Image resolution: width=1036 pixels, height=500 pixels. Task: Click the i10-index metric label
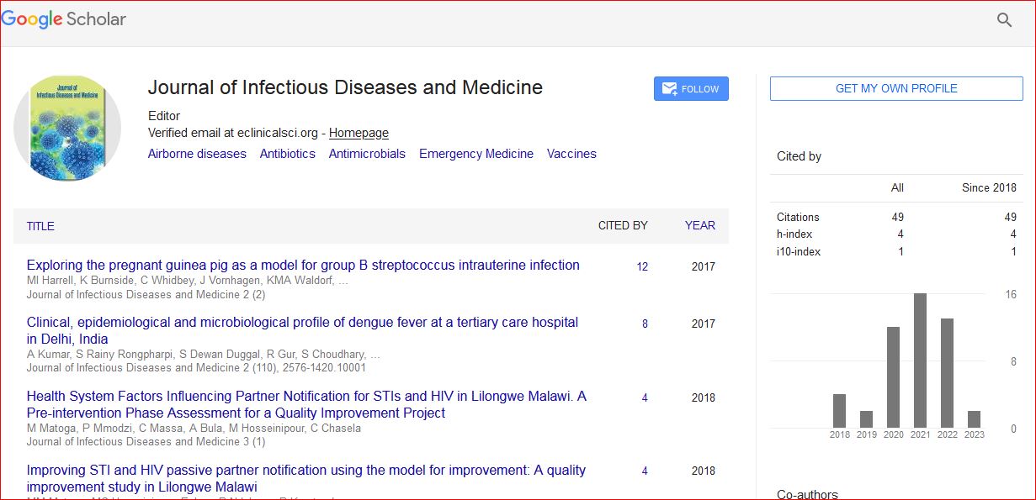(799, 251)
